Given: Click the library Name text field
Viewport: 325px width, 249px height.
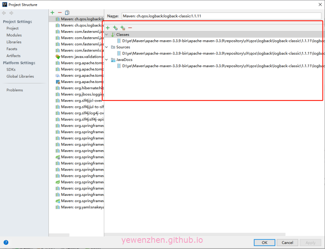Looking at the screenshot, I should 221,16.
